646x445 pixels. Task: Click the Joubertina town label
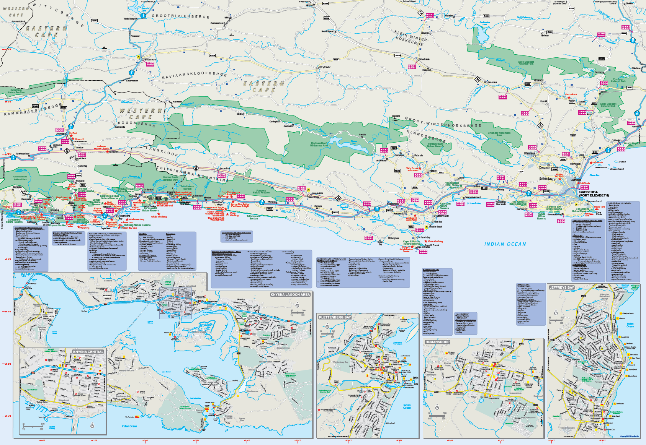tap(224, 169)
